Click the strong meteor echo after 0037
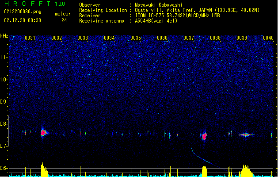278x177 pixels. coord(205,136)
